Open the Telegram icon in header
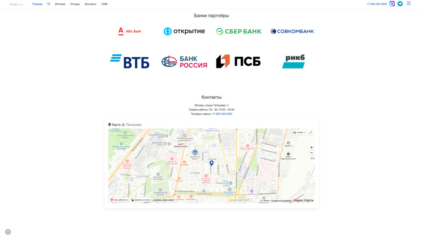 (400, 4)
